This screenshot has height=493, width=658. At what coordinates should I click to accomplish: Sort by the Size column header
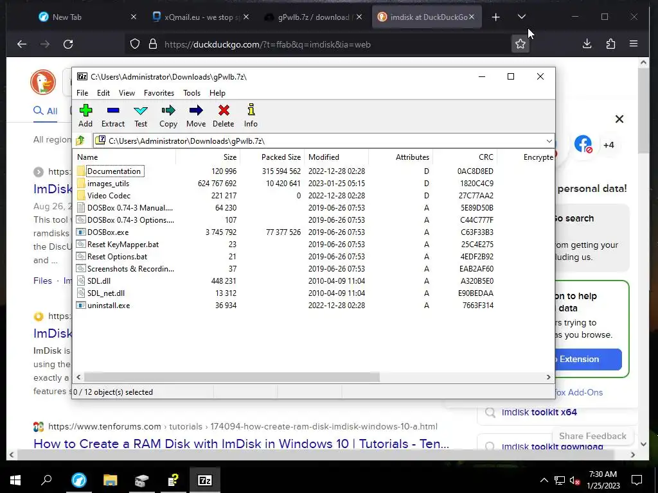pyautogui.click(x=208, y=157)
